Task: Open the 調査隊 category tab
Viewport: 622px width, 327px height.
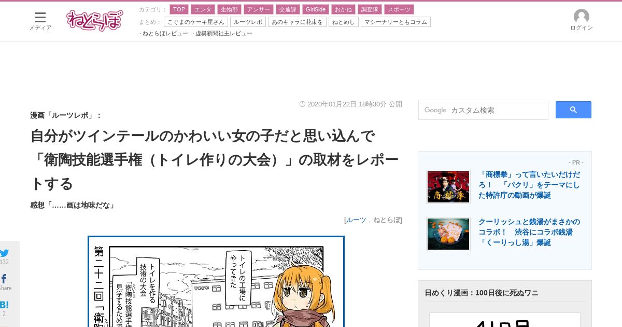Action: [x=370, y=9]
